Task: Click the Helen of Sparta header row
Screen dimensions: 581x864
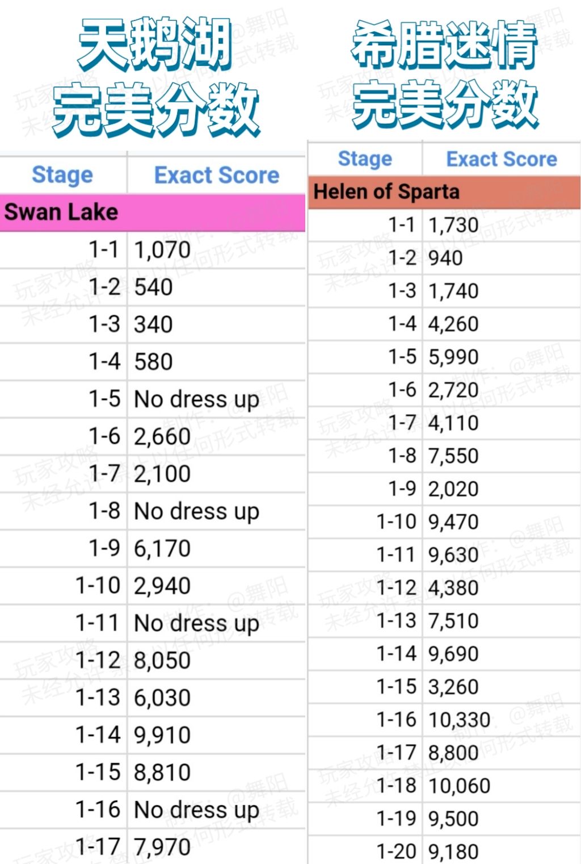Action: pyautogui.click(x=444, y=192)
